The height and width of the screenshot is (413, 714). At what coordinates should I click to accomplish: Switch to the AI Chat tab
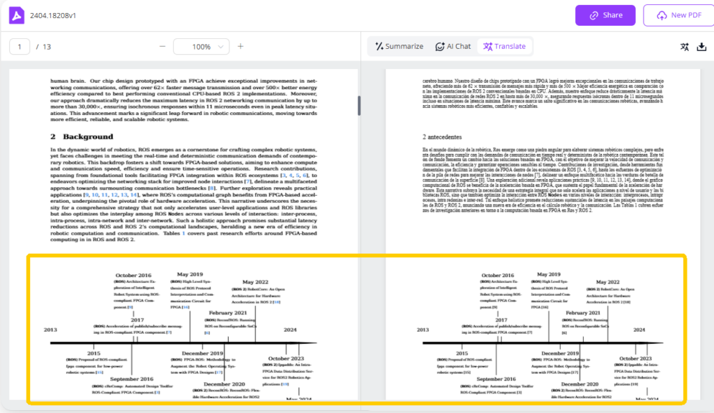[453, 46]
